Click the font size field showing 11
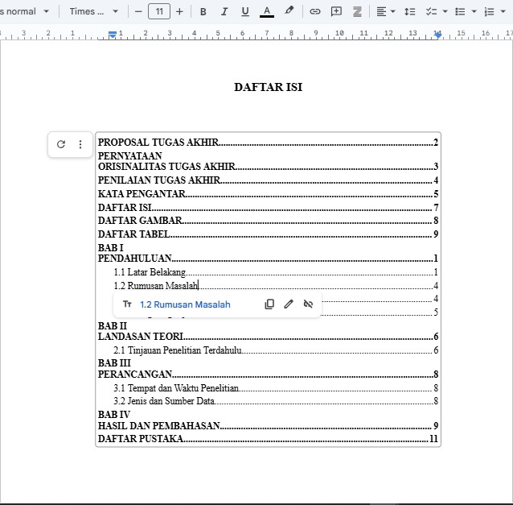This screenshot has height=505, width=513. tap(159, 11)
